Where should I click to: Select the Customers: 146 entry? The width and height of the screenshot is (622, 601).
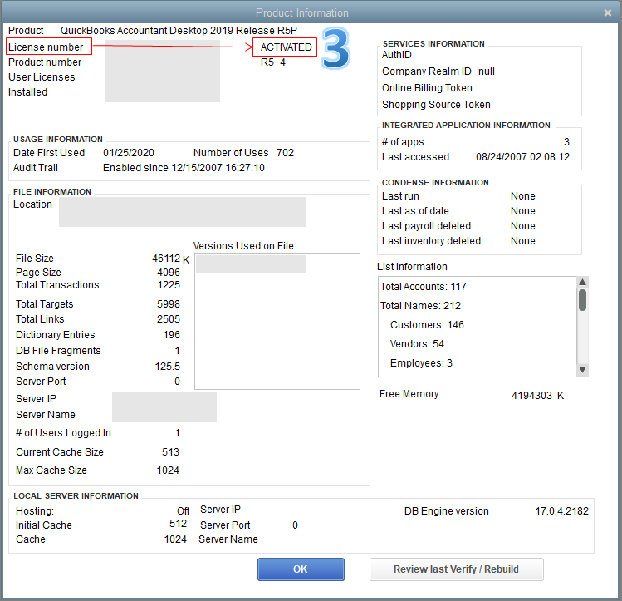(427, 325)
